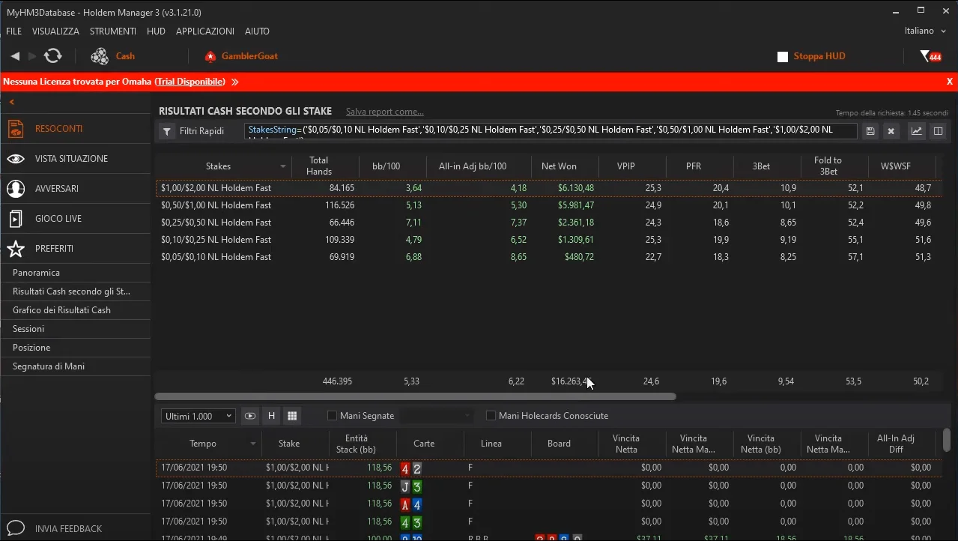Toggle the Stoppa HUD checkbox
Image resolution: width=958 pixels, height=541 pixels.
coord(783,57)
